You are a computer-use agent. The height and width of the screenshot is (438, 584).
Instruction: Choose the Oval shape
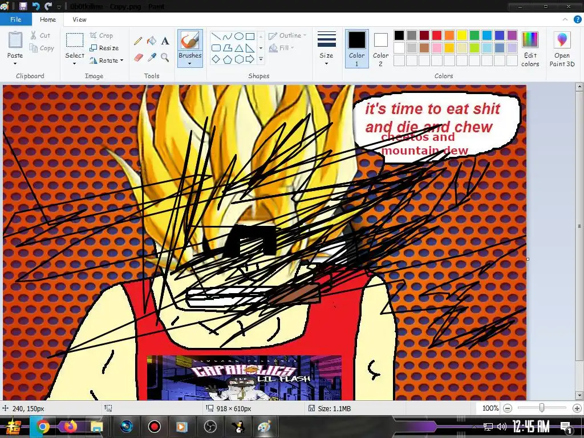pyautogui.click(x=239, y=36)
